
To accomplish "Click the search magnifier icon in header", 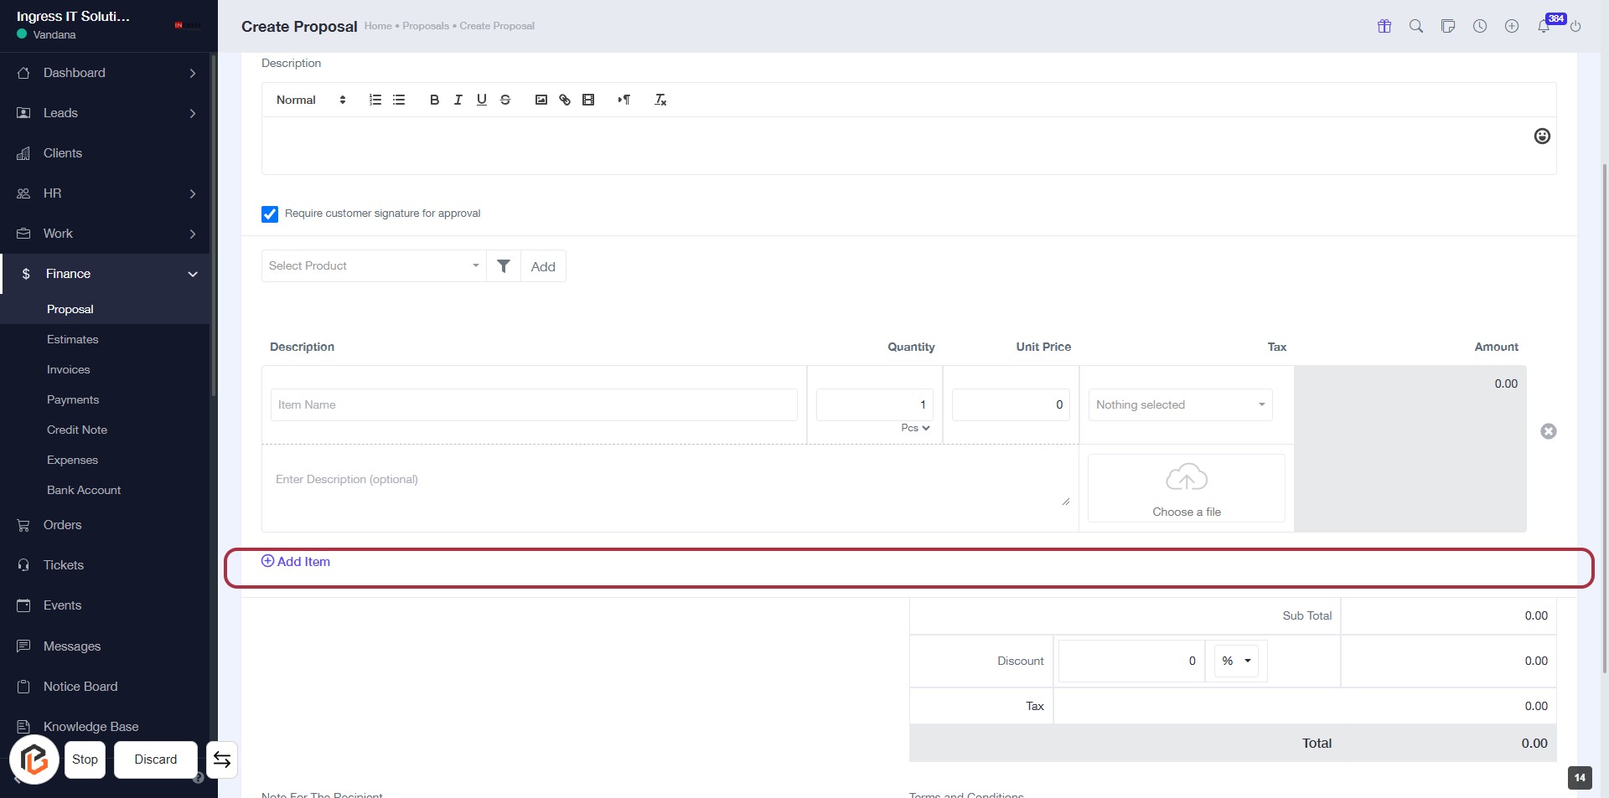I will pos(1415,27).
